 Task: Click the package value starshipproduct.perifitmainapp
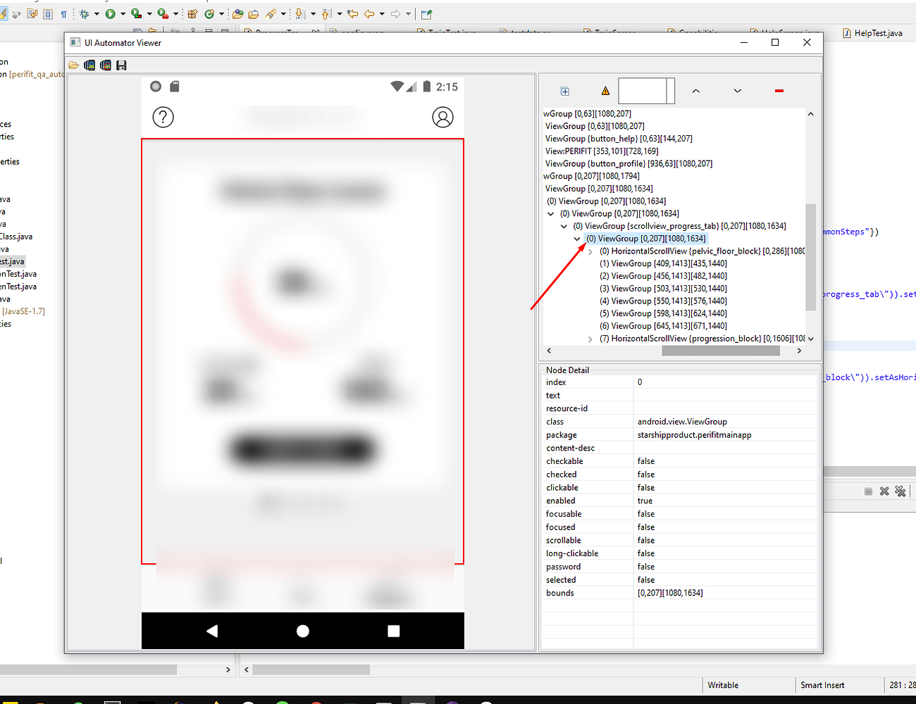(695, 435)
